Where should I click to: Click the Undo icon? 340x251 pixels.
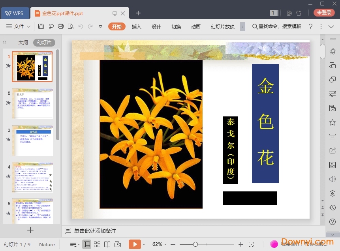[81, 26]
